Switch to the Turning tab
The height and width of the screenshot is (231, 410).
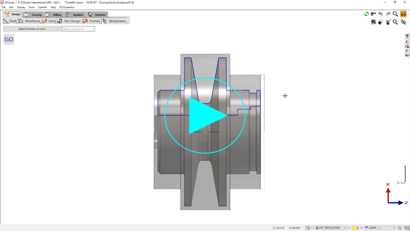(33, 15)
